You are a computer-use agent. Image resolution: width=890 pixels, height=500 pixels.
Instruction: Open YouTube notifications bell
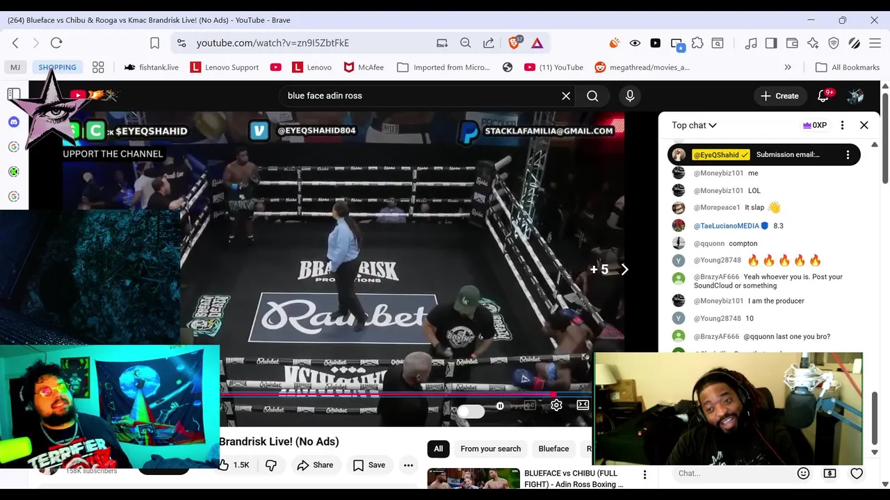(x=823, y=96)
